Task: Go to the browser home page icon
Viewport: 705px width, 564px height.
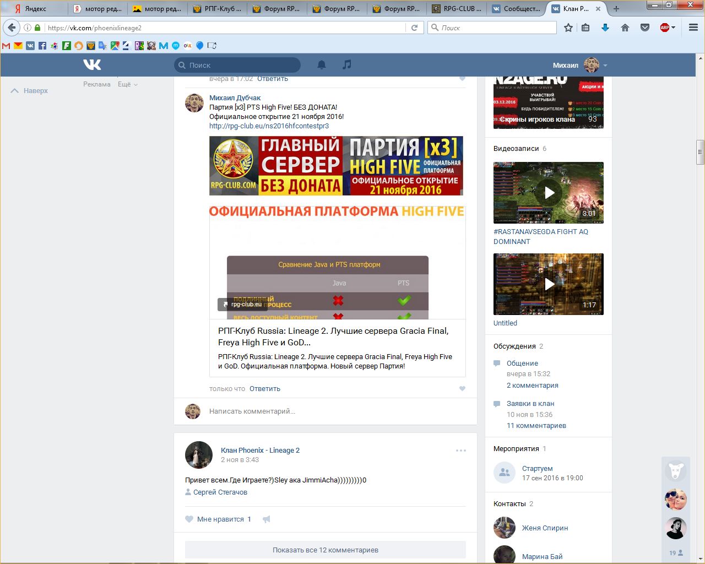Action: (625, 28)
